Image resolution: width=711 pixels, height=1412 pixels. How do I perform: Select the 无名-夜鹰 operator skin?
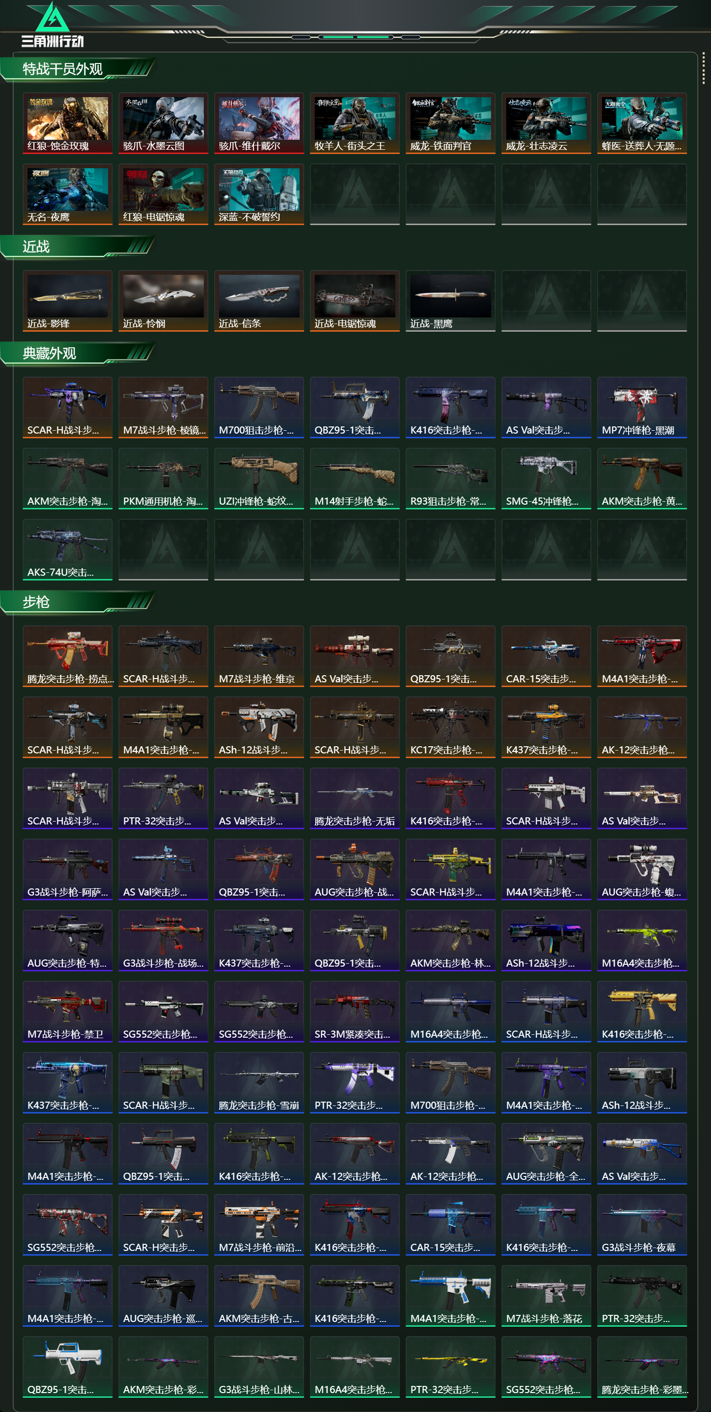67,194
